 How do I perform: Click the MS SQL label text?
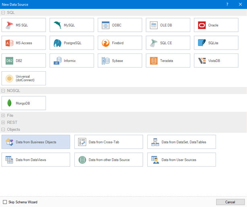[22, 25]
